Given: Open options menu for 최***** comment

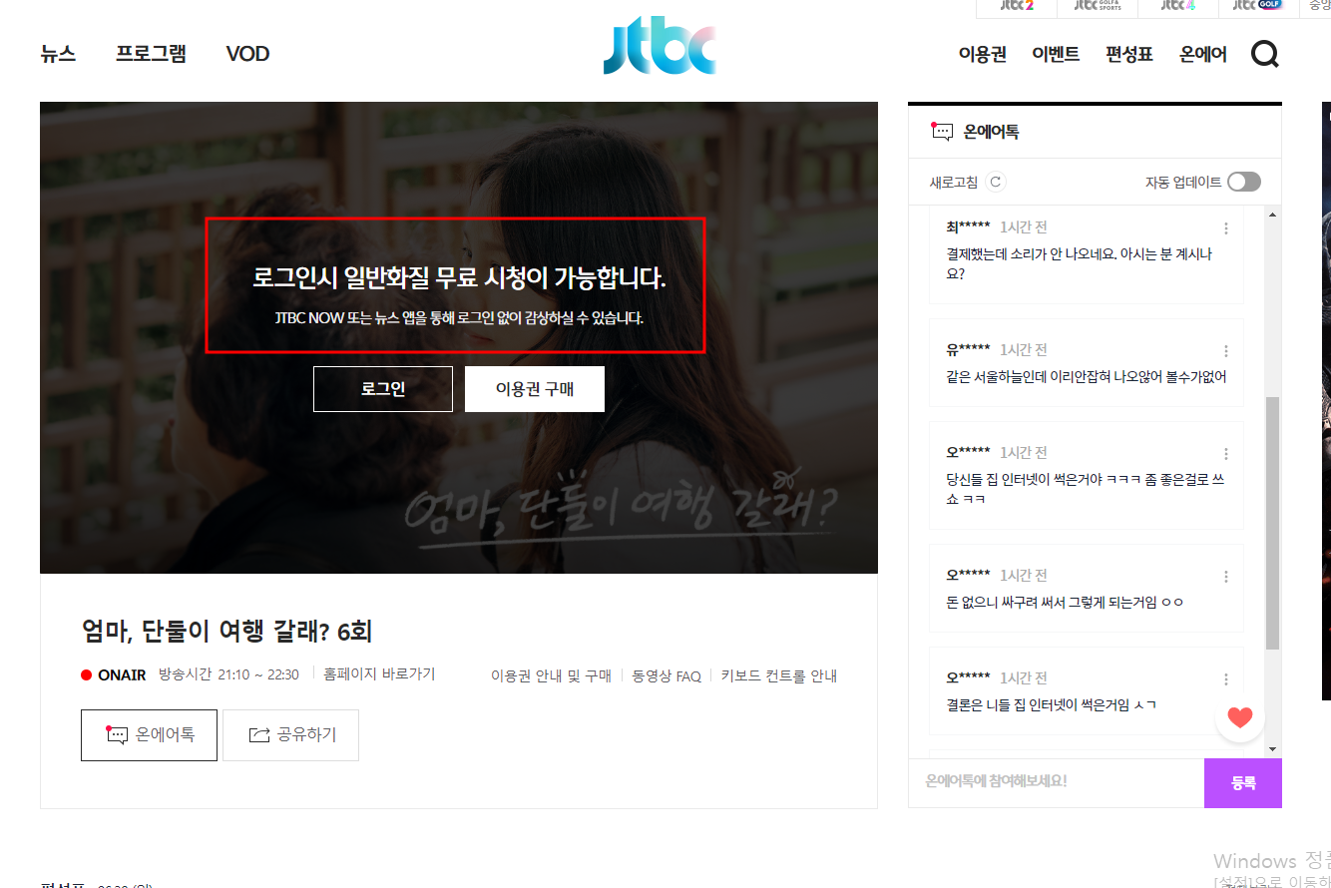Looking at the screenshot, I should (x=1226, y=228).
